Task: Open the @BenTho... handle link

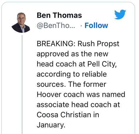Action: tap(56, 26)
